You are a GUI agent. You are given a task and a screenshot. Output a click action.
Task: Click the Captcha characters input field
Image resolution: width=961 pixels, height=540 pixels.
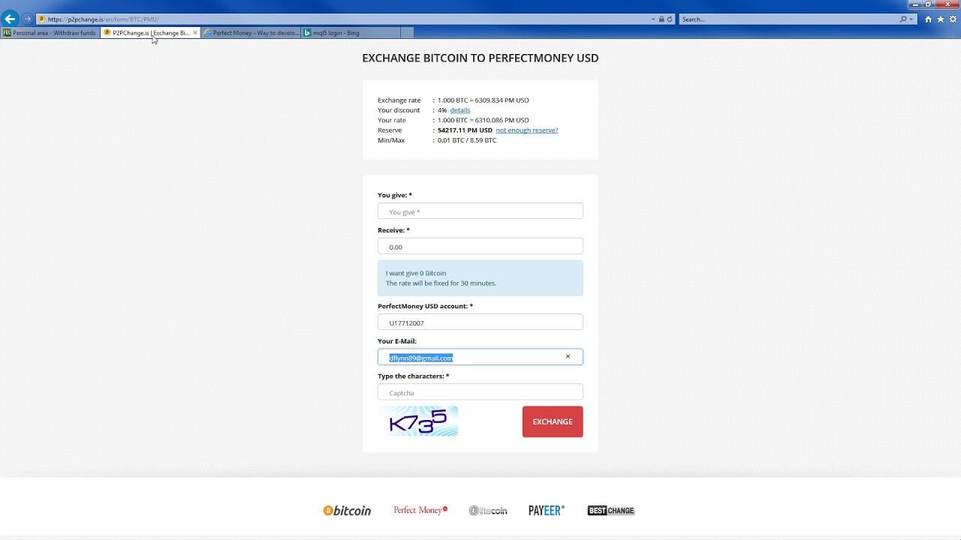(480, 392)
